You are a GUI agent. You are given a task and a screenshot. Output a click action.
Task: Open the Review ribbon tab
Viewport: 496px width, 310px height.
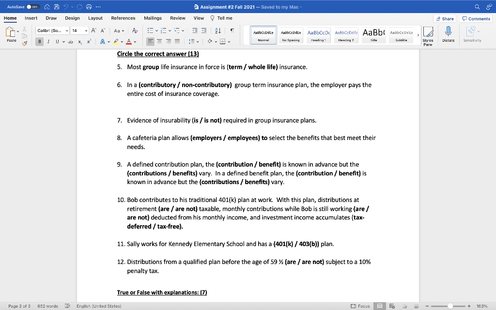click(178, 18)
